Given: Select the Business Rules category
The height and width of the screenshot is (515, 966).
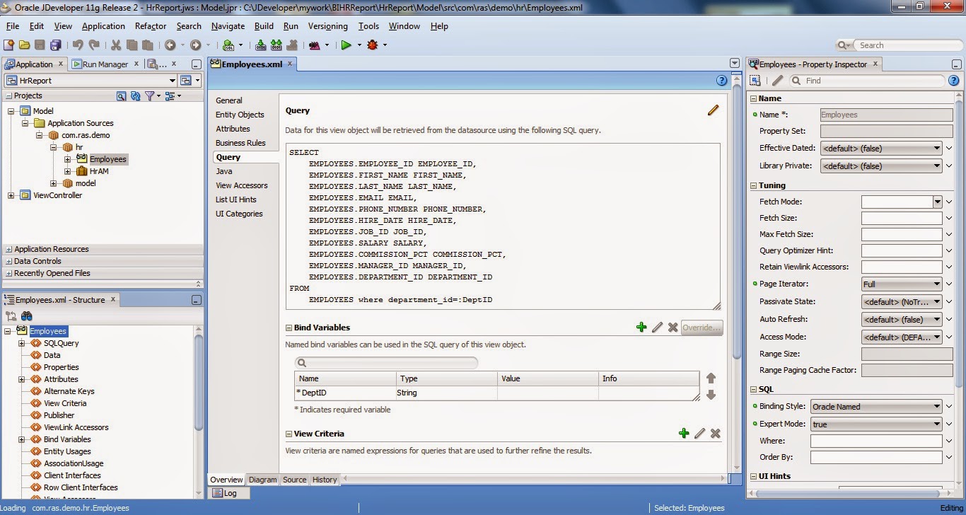Looking at the screenshot, I should pyautogui.click(x=240, y=143).
